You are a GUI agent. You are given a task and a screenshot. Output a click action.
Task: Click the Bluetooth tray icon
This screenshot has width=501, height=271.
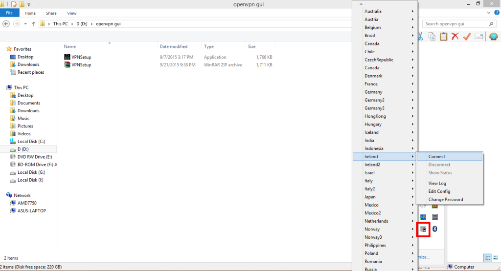tap(434, 229)
